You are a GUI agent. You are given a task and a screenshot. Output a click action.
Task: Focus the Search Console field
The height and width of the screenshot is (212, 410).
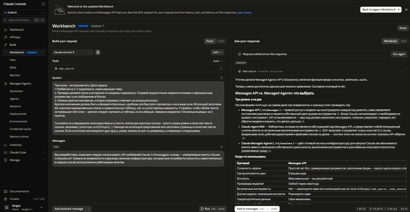pyautogui.click(x=24, y=20)
